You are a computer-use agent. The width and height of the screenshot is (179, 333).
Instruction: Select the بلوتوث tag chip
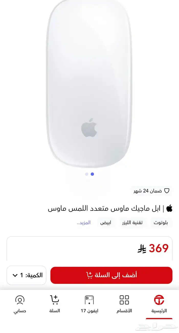161,222
